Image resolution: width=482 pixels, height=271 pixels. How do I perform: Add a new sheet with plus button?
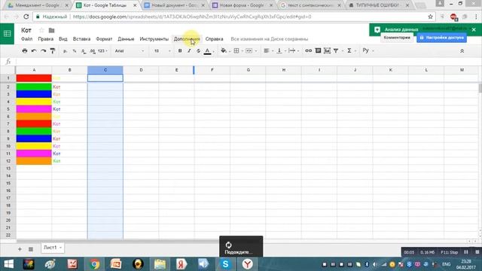[x=20, y=249]
